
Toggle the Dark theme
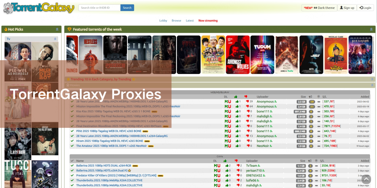[319, 8]
